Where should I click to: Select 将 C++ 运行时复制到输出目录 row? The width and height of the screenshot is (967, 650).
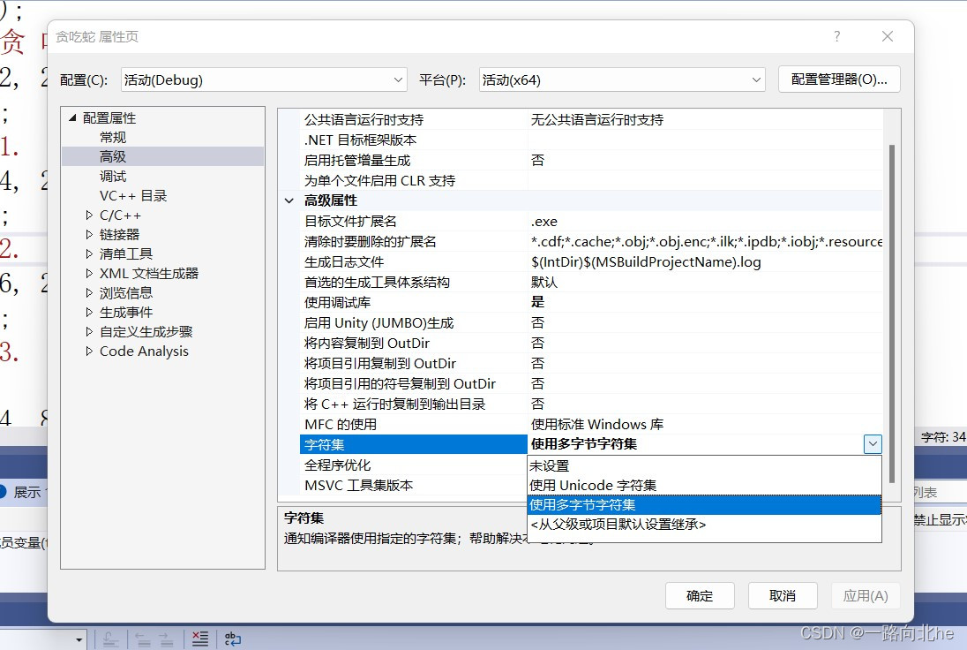[x=591, y=404]
